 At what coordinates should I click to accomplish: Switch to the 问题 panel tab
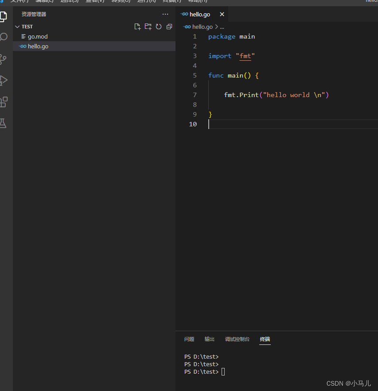point(189,339)
